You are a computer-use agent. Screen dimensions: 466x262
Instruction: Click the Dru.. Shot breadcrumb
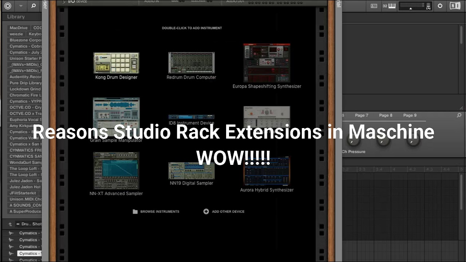pyautogui.click(x=31, y=224)
